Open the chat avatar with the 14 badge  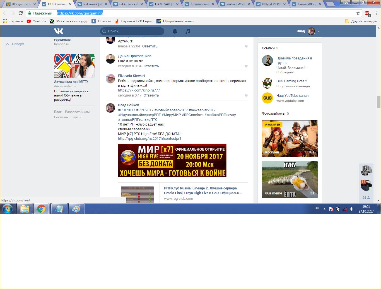point(366,185)
